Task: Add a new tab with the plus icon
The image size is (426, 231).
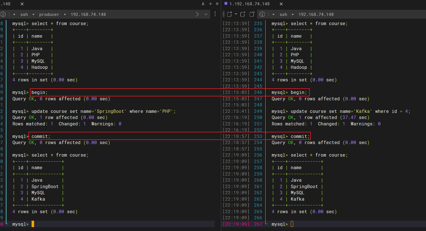Action: [210, 4]
